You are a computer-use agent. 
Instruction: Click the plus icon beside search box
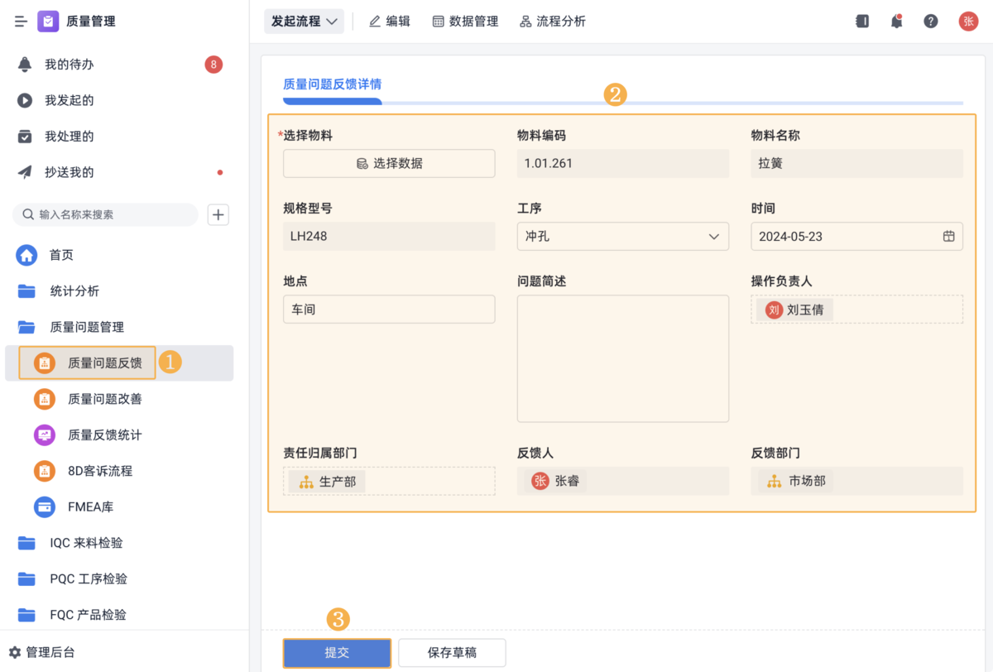(x=218, y=215)
